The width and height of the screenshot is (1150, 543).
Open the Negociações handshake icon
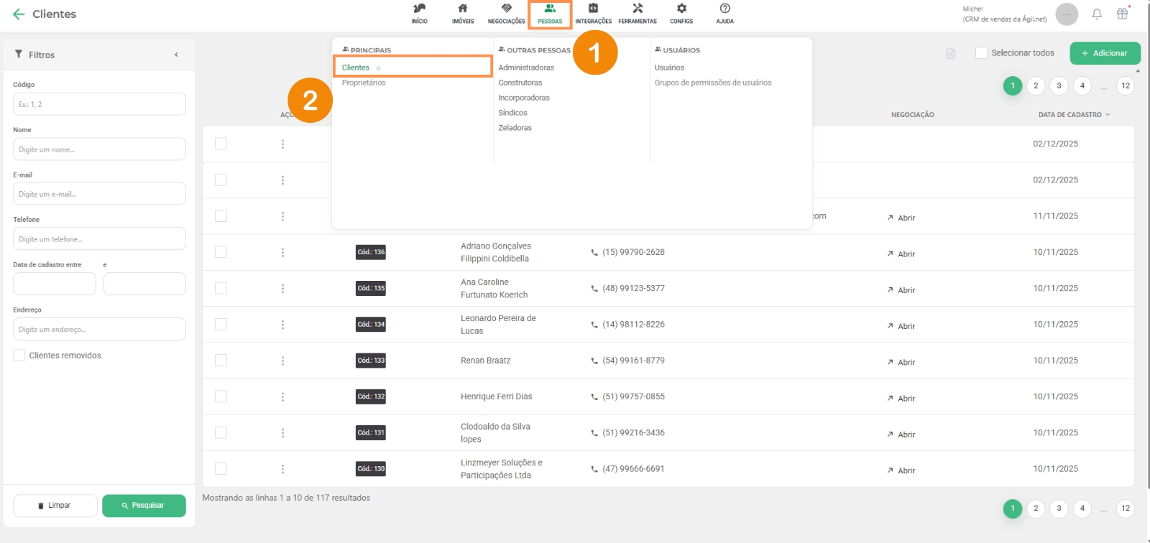(506, 9)
